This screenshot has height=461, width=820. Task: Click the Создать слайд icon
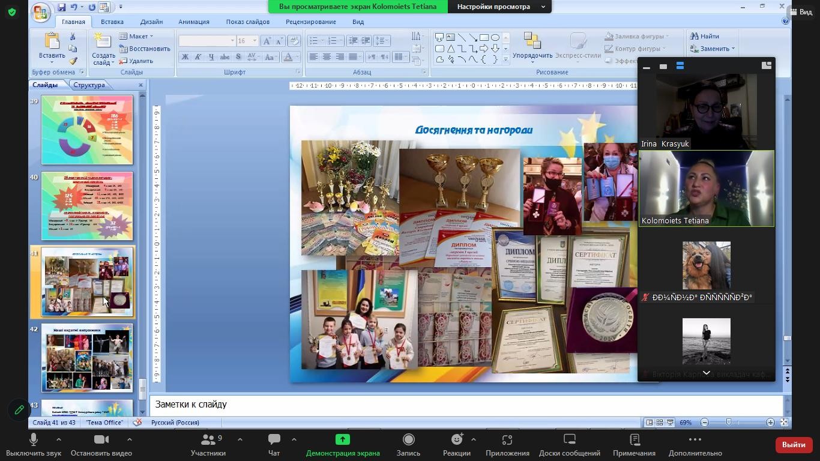[103, 42]
